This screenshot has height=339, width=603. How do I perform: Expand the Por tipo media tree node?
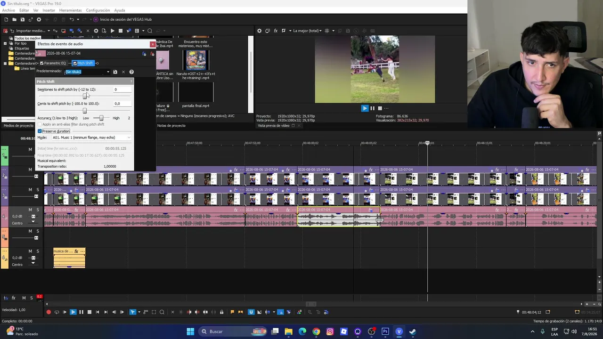[5, 43]
